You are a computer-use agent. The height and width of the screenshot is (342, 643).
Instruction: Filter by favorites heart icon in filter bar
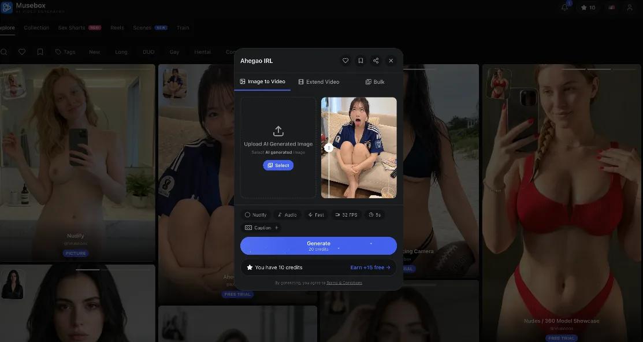[x=22, y=51]
